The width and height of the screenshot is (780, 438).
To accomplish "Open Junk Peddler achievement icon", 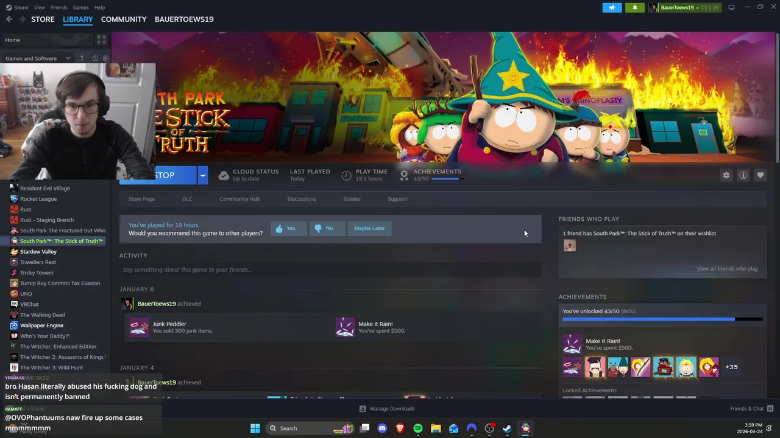I will coord(139,327).
